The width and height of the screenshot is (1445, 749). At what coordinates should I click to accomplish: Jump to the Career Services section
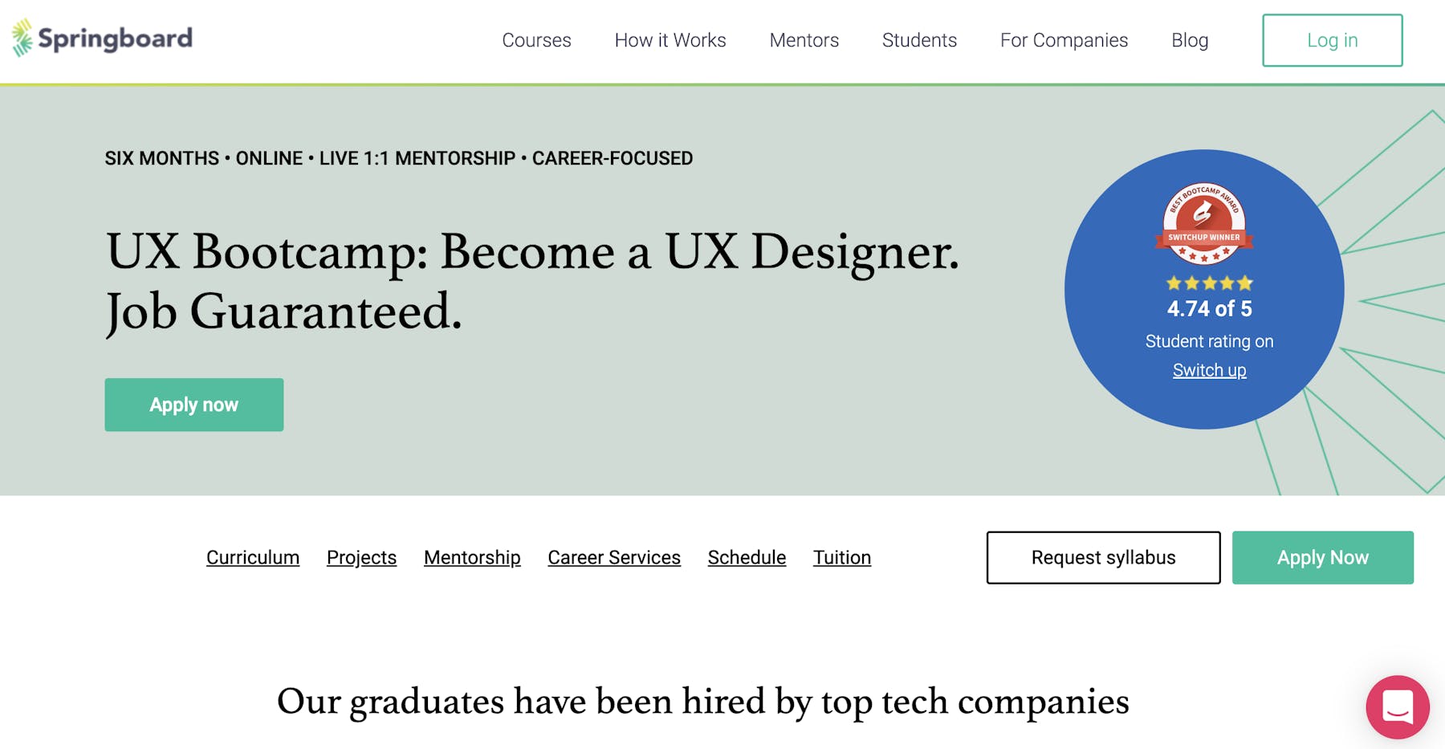pos(614,557)
